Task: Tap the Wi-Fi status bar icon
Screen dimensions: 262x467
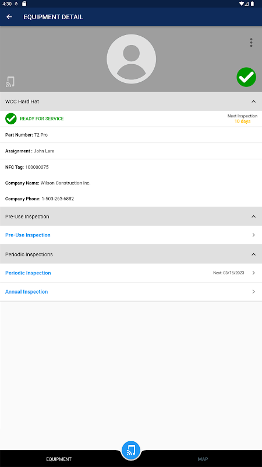Action: point(241,4)
